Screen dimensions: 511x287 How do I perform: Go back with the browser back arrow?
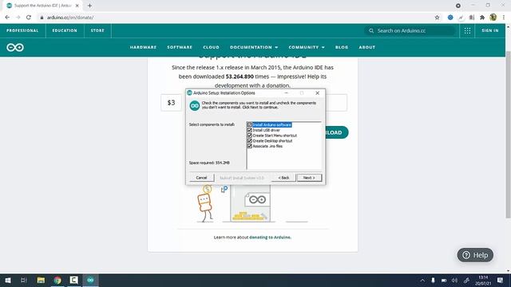(x=7, y=18)
